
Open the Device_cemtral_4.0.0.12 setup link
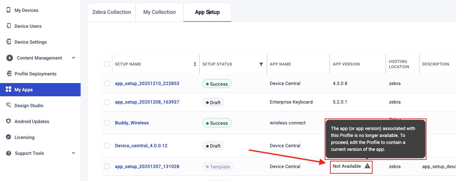141,146
